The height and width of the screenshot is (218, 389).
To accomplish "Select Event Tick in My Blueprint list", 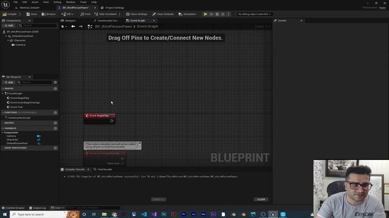I will point(16,107).
